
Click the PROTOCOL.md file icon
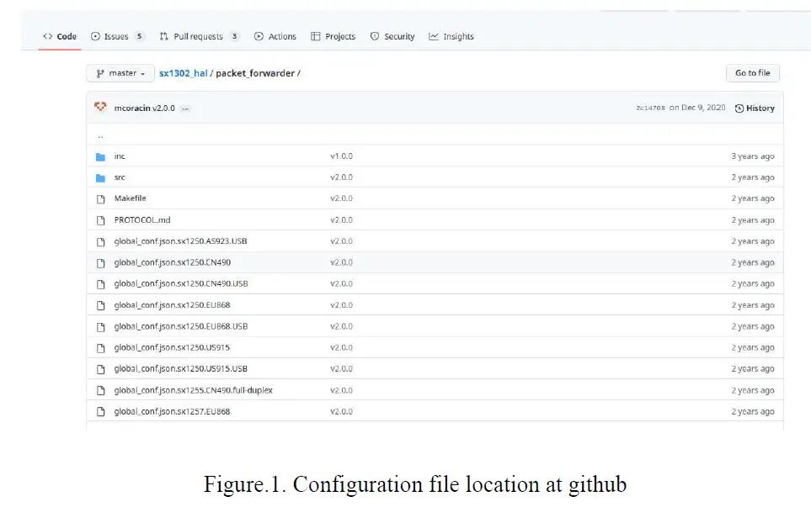tap(100, 220)
